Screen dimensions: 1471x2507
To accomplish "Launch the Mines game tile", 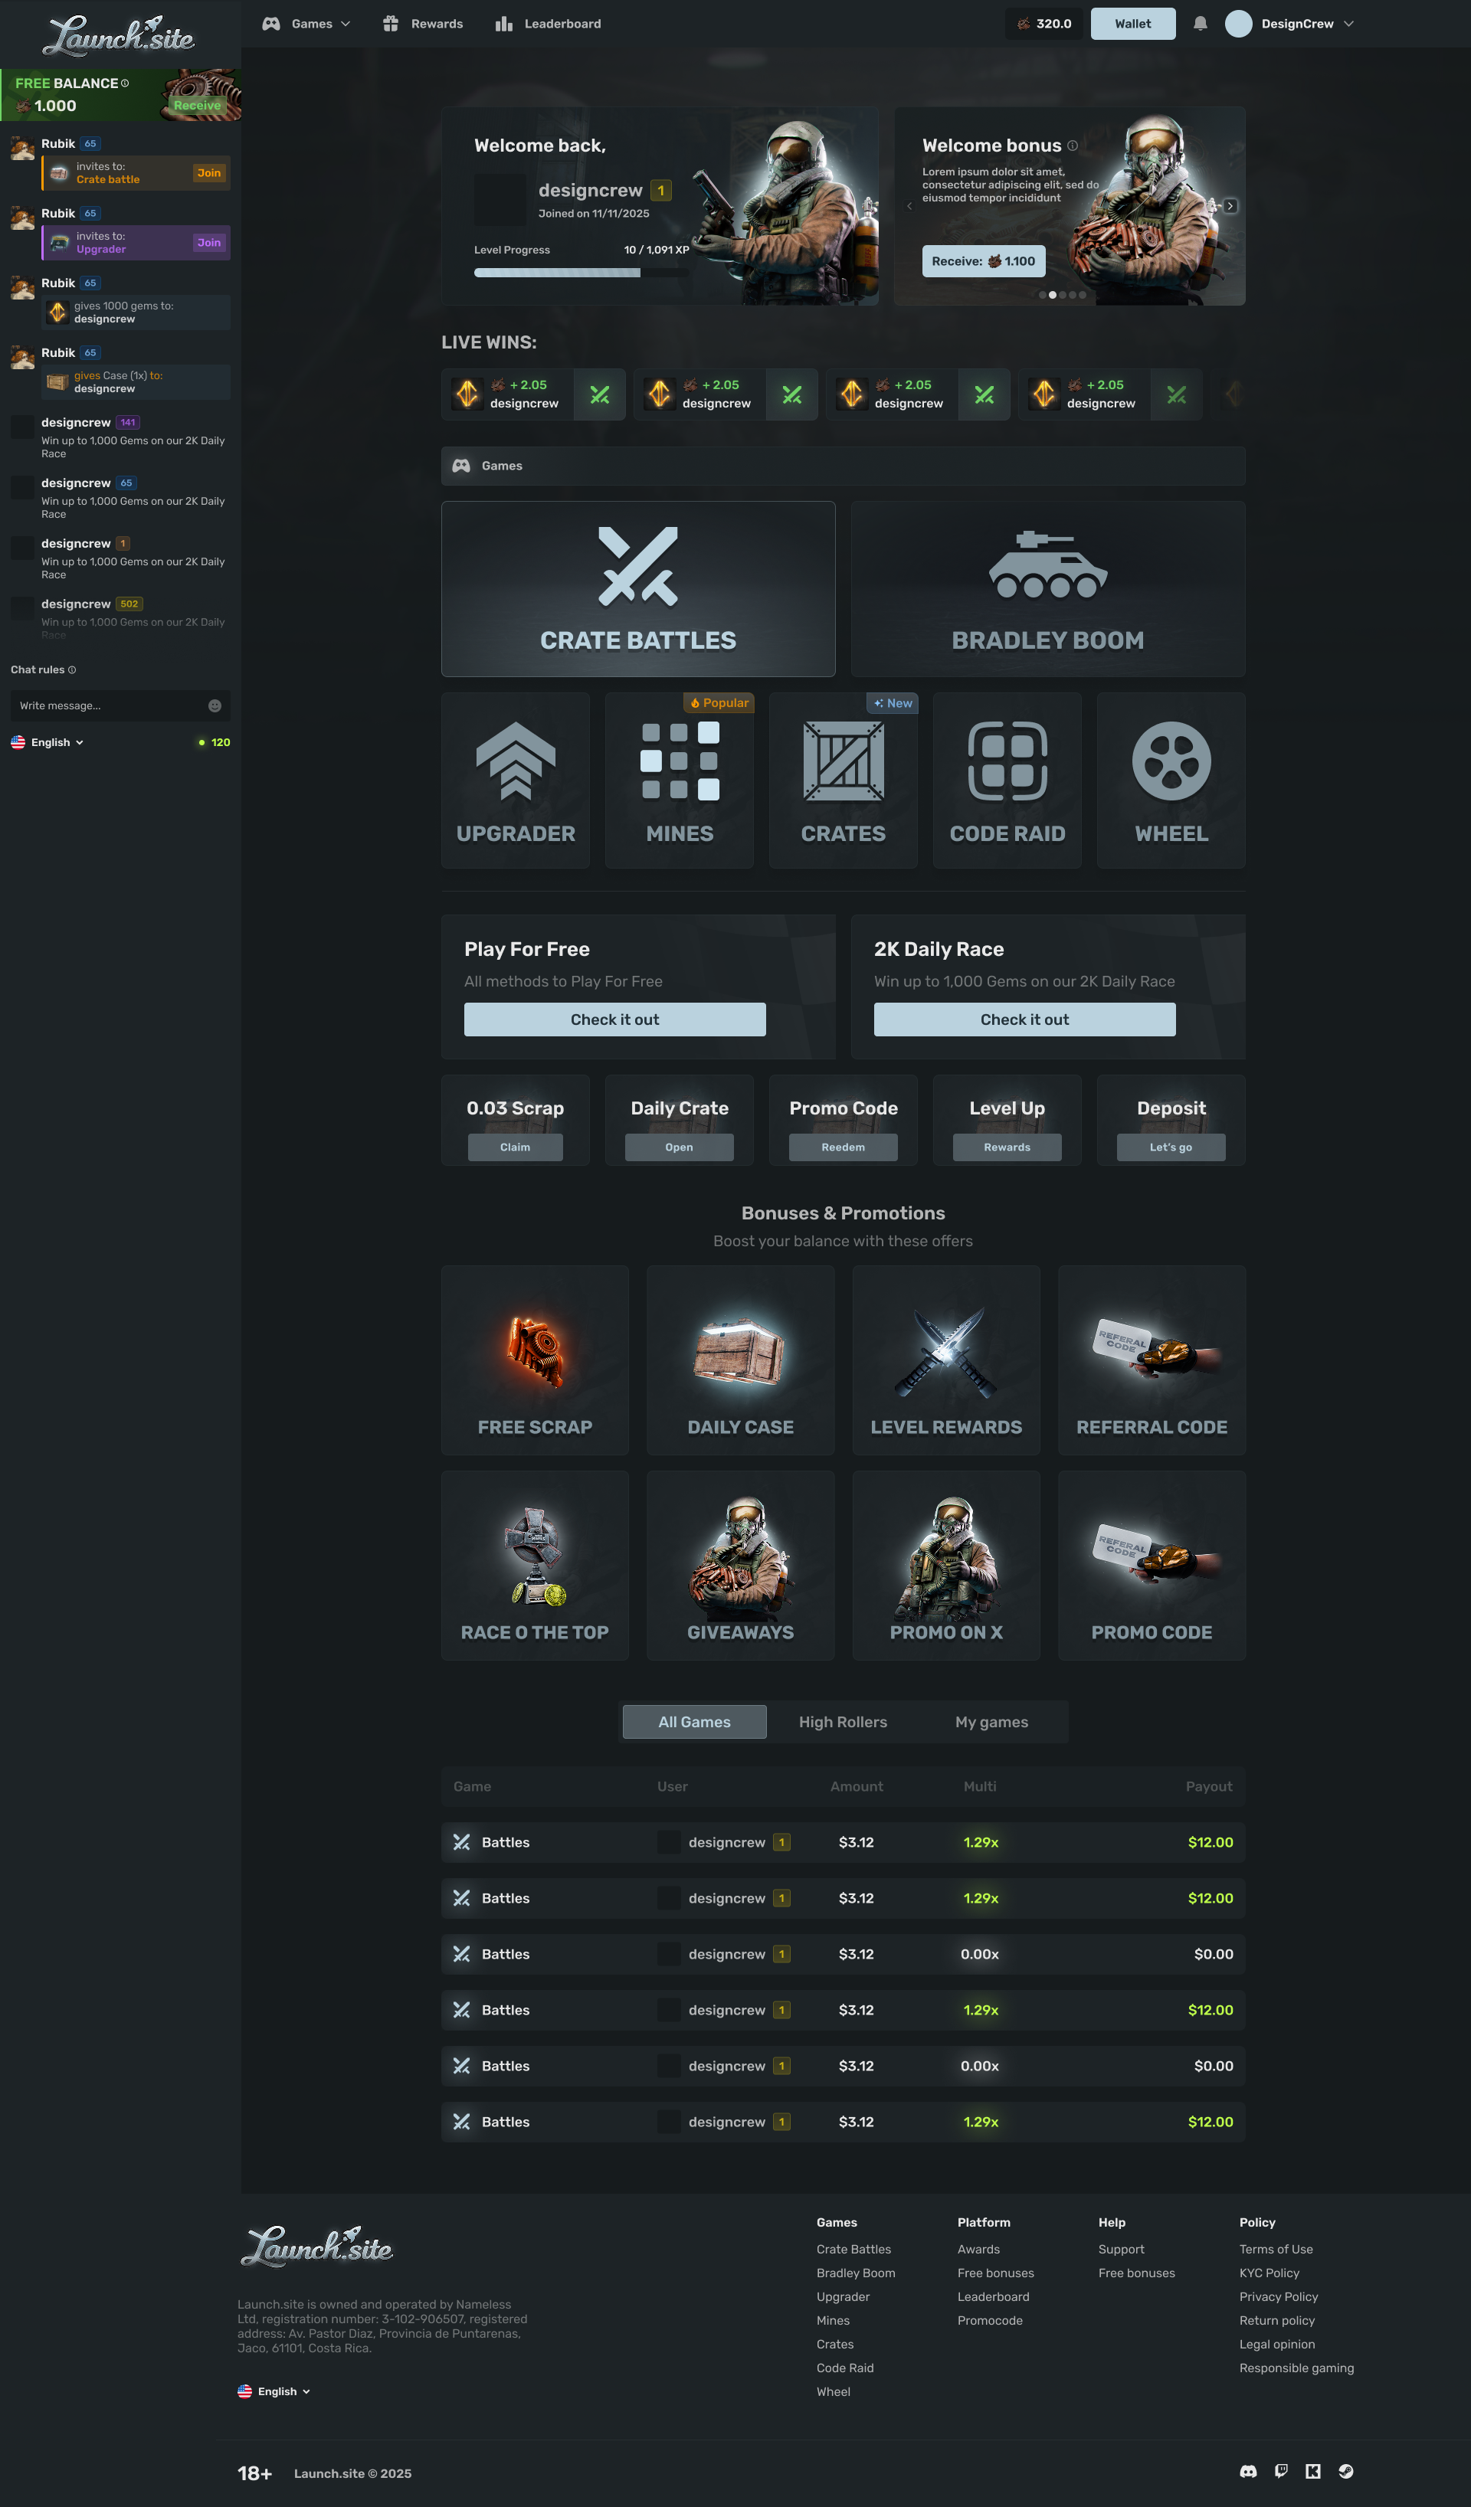I will [680, 781].
